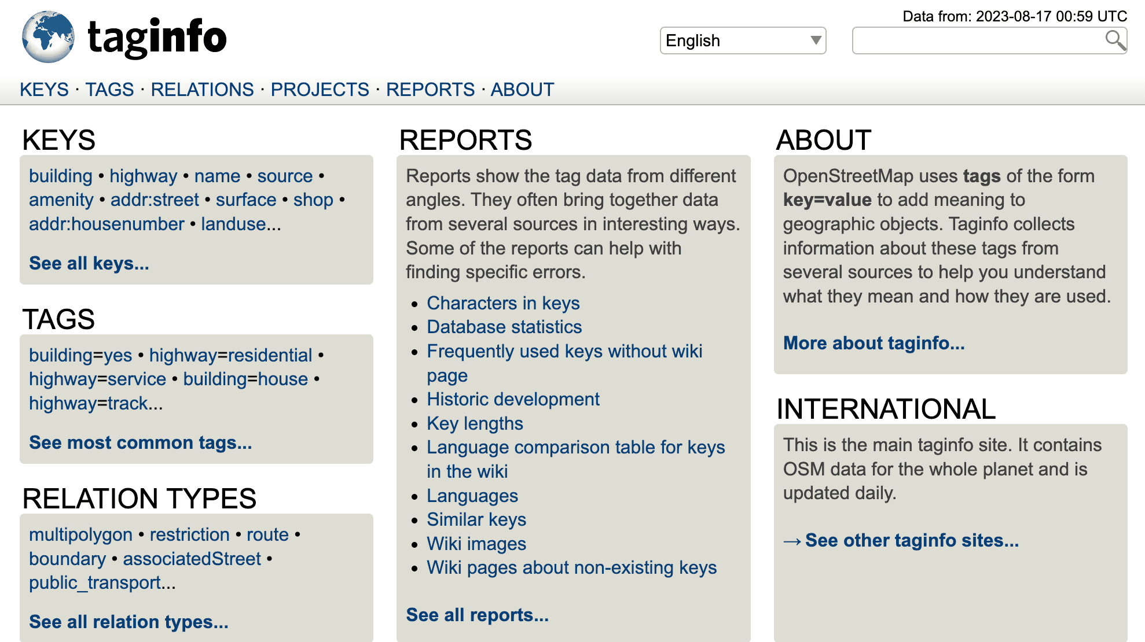Open the source key link
Image resolution: width=1145 pixels, height=642 pixels.
pyautogui.click(x=285, y=176)
